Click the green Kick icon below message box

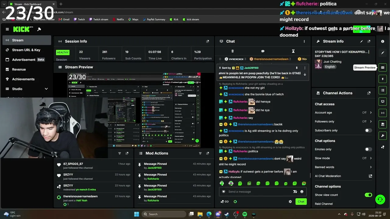(x=235, y=201)
